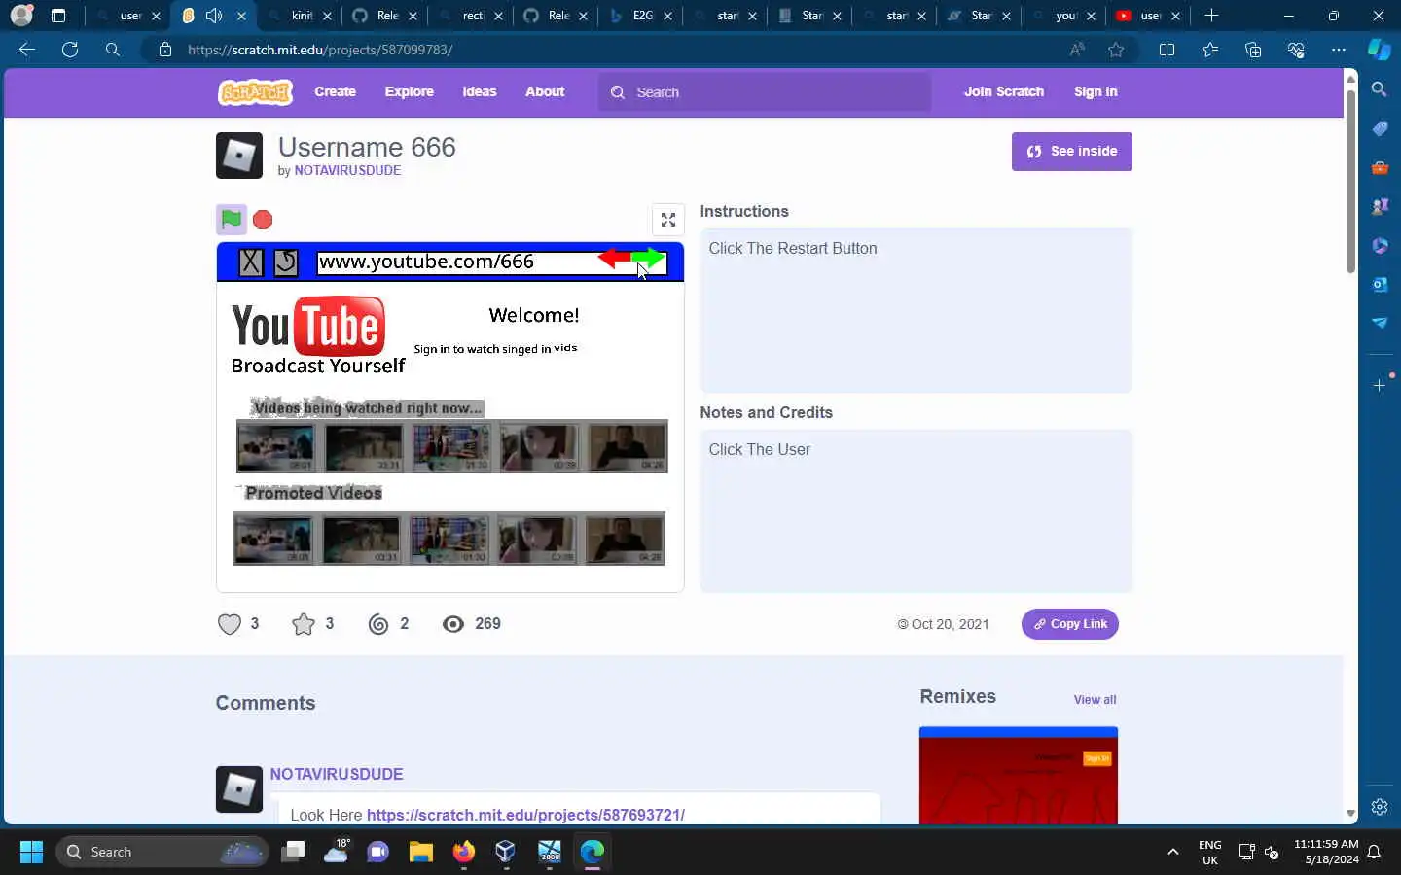Open fullscreen mode for the project player
This screenshot has height=875, width=1401.
pos(668,220)
